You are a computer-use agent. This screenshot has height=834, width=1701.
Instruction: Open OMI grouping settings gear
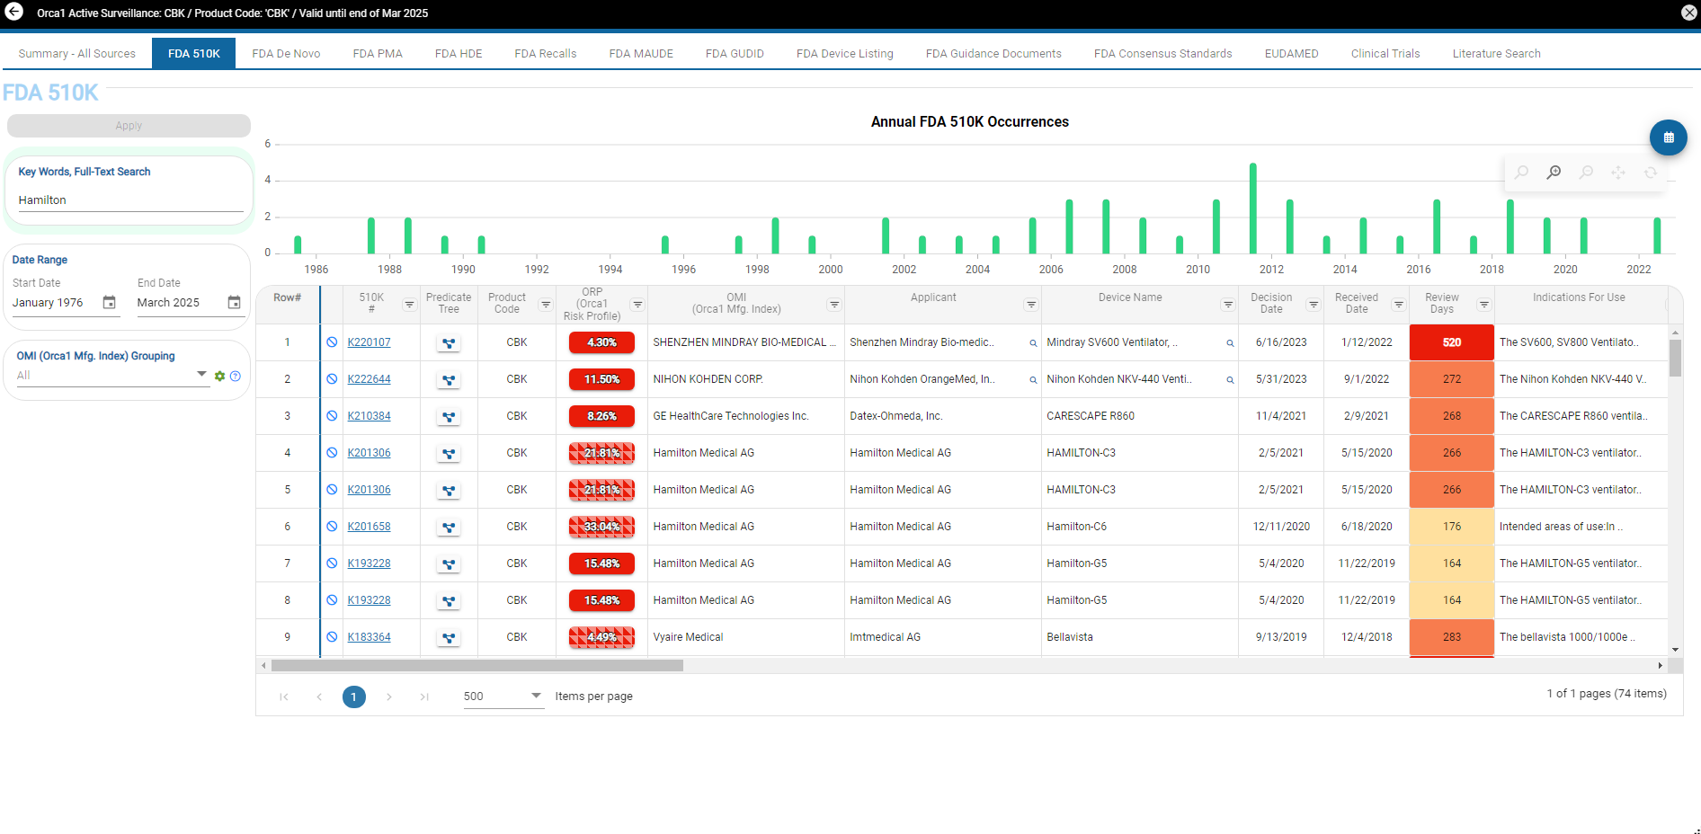click(x=219, y=376)
